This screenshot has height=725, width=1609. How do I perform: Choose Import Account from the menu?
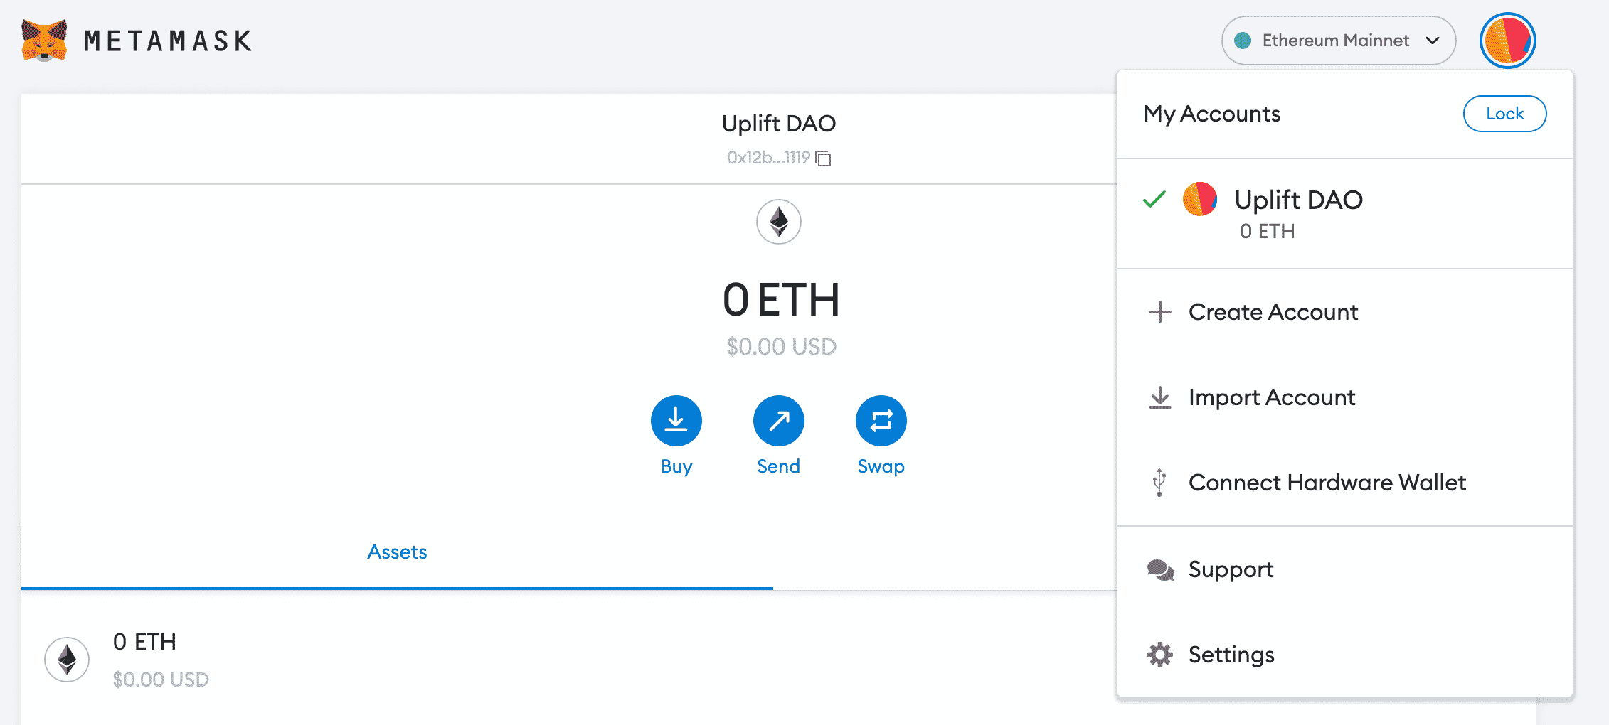tap(1344, 397)
